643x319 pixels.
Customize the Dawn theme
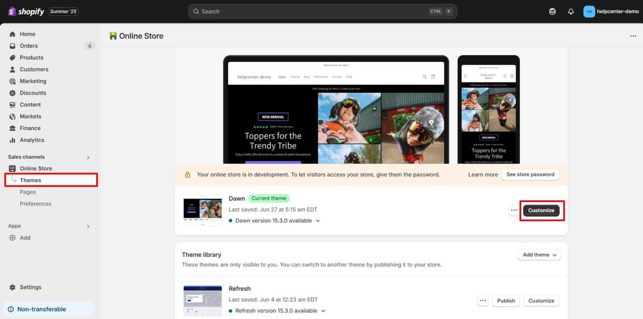pos(541,210)
